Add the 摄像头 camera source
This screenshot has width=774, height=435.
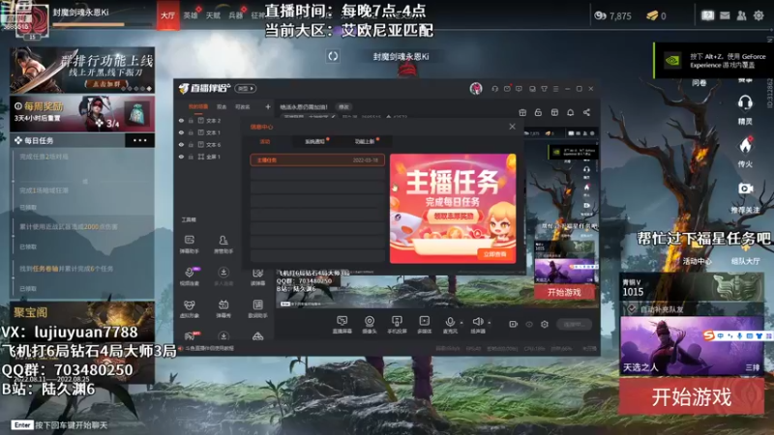tap(370, 325)
